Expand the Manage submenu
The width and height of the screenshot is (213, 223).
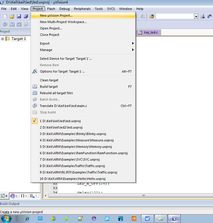[83, 50]
